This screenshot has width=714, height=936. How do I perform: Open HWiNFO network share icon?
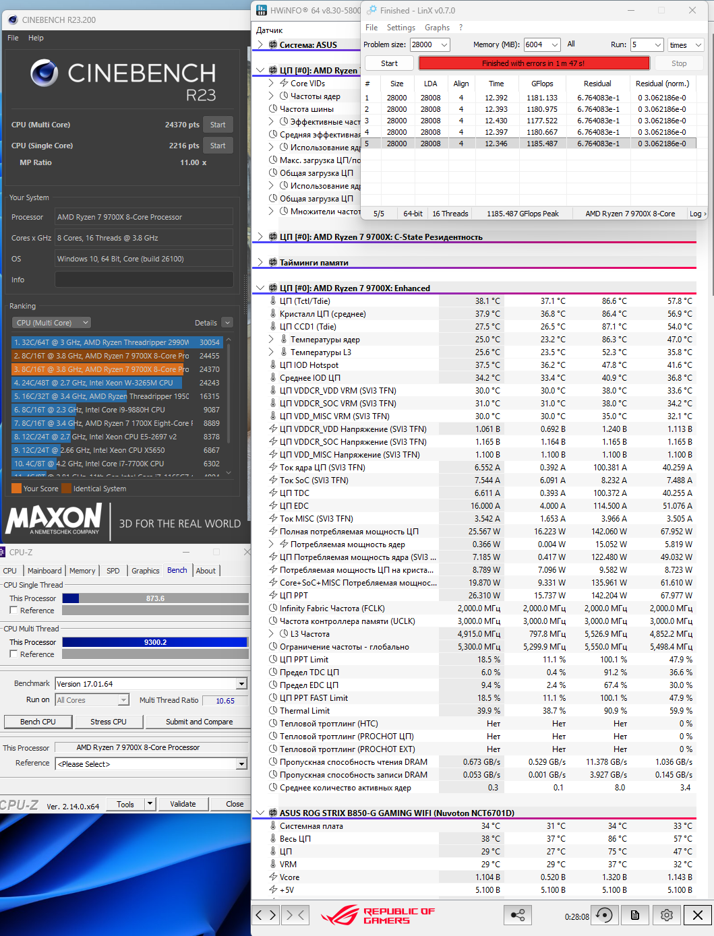click(518, 915)
